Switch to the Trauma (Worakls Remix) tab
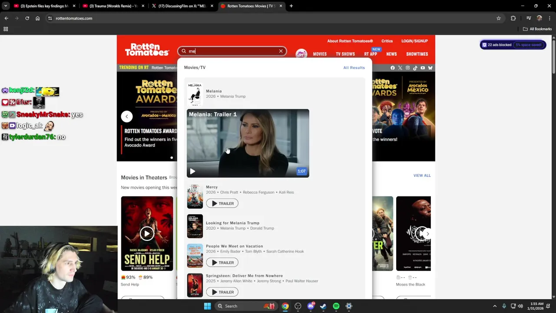This screenshot has width=556, height=313. click(114, 6)
